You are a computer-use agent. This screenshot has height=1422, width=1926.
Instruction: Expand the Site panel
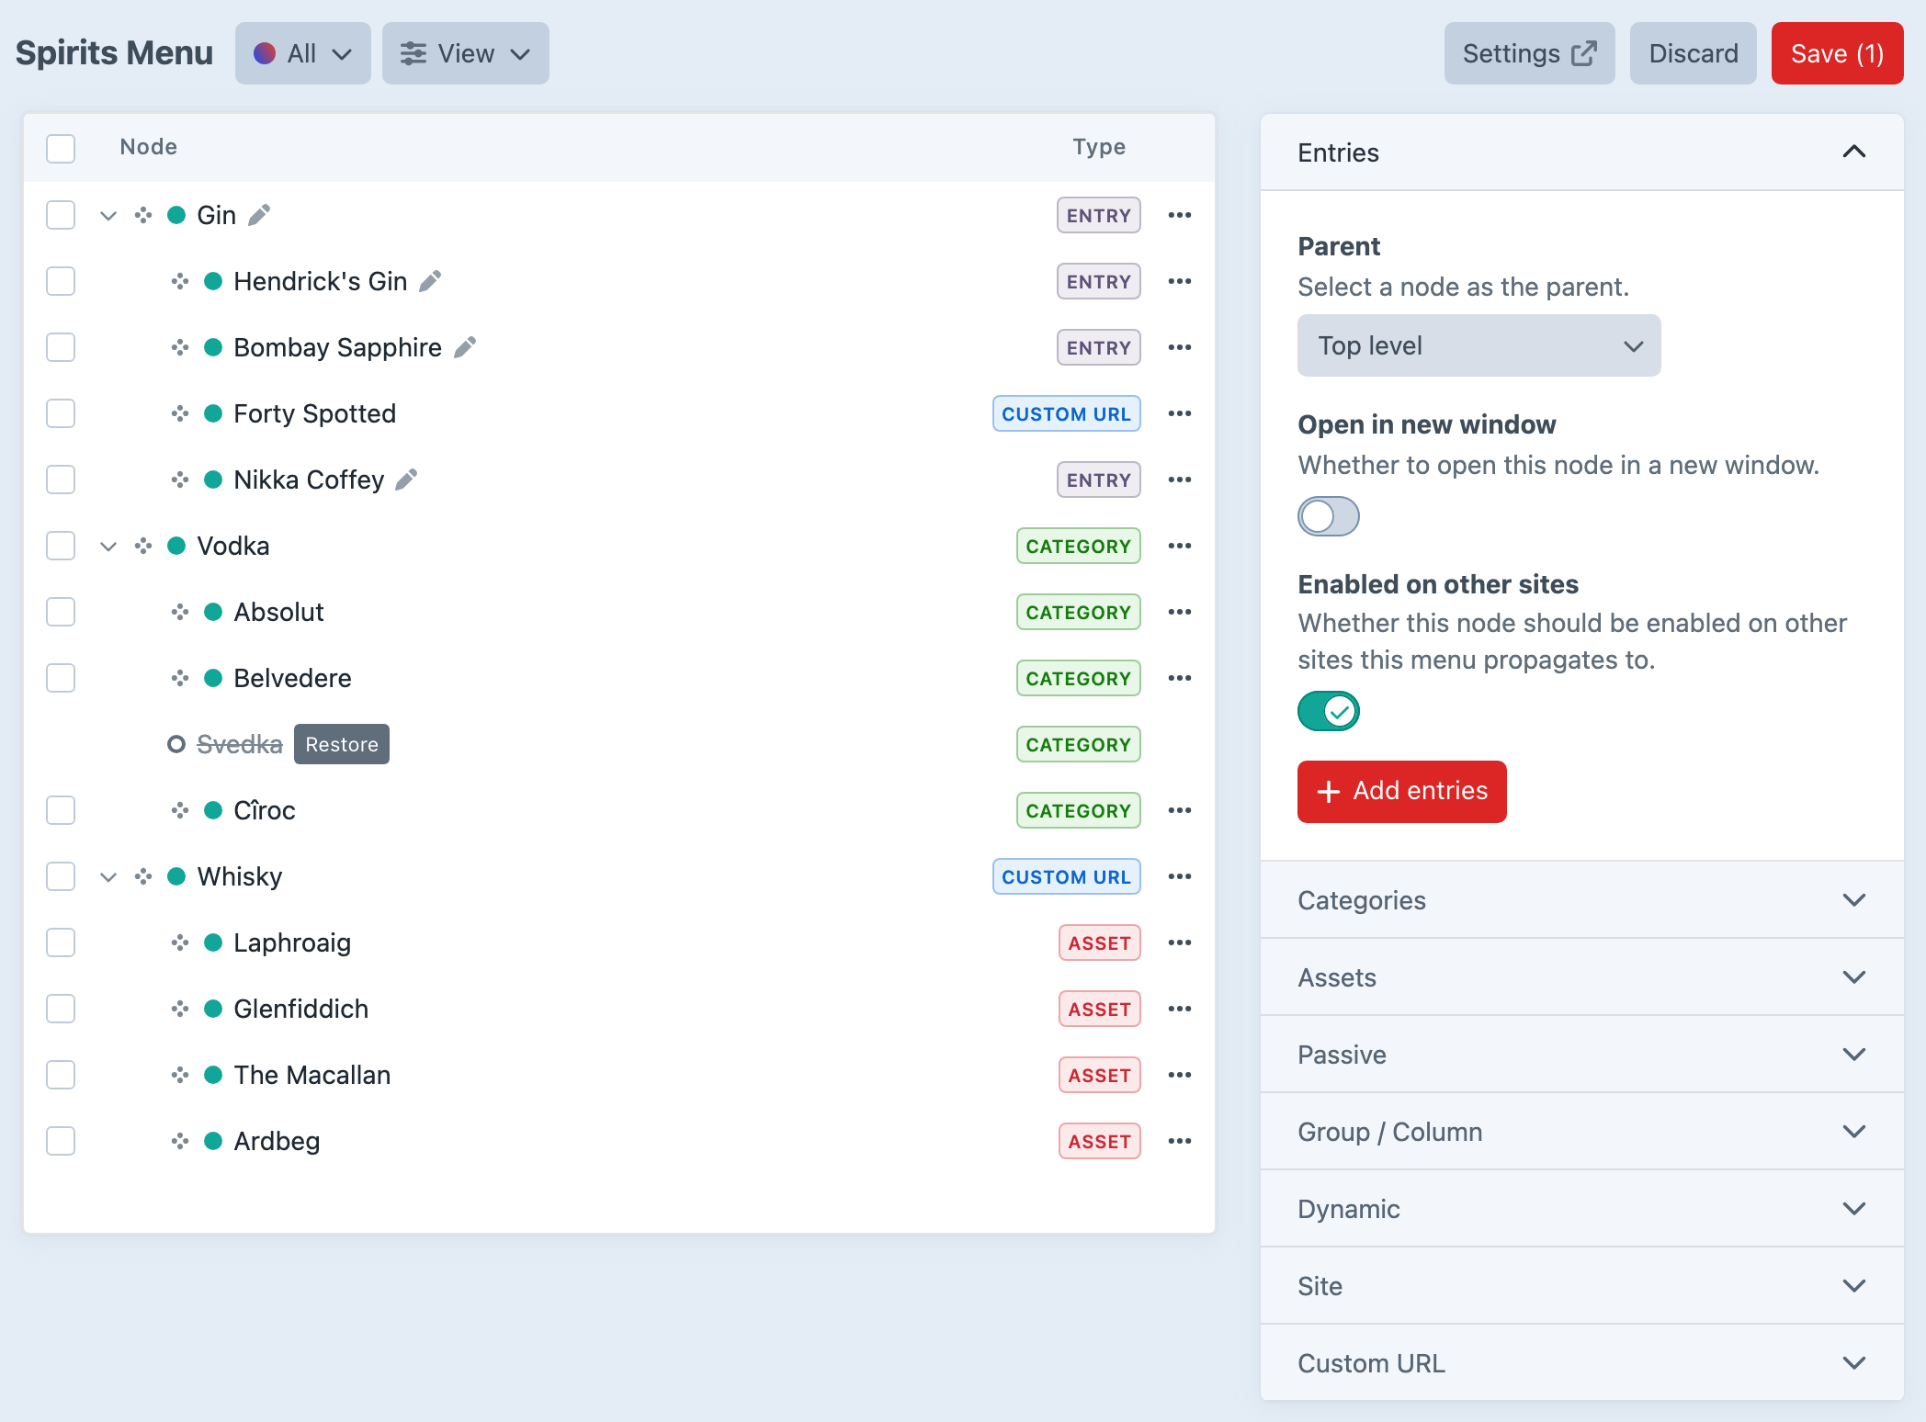[1582, 1286]
